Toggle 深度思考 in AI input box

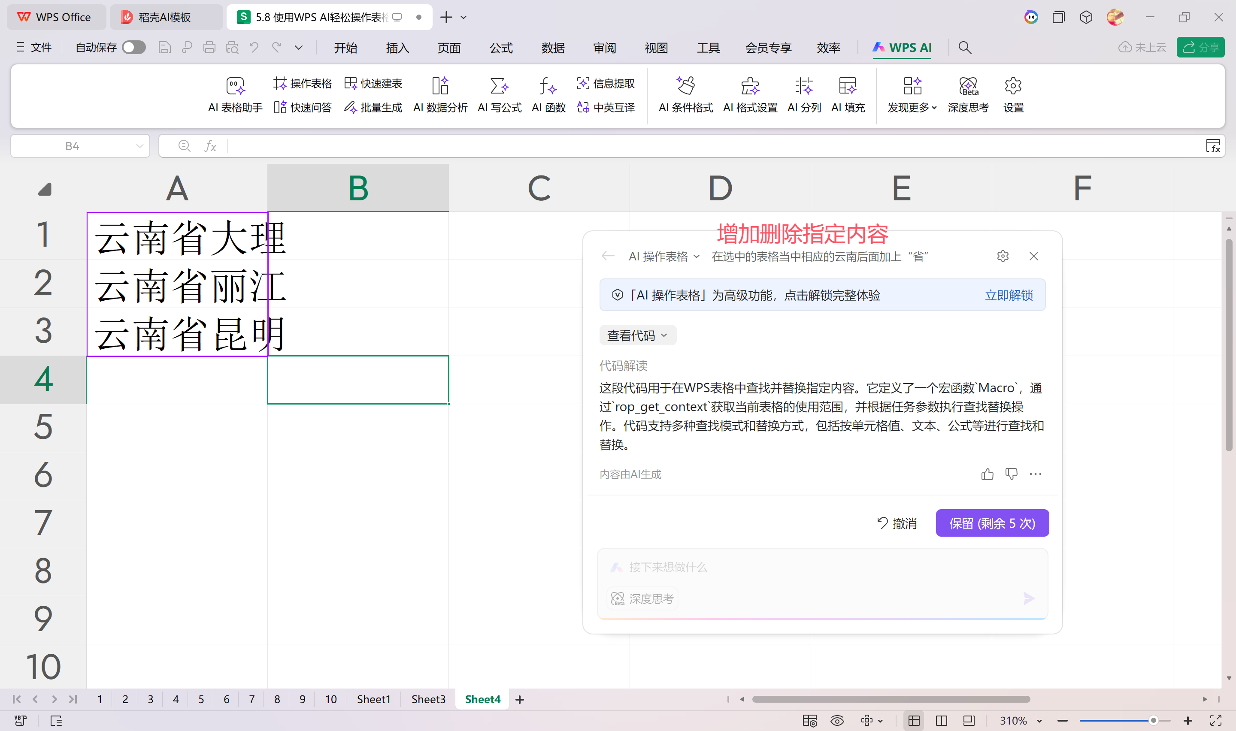pyautogui.click(x=642, y=598)
